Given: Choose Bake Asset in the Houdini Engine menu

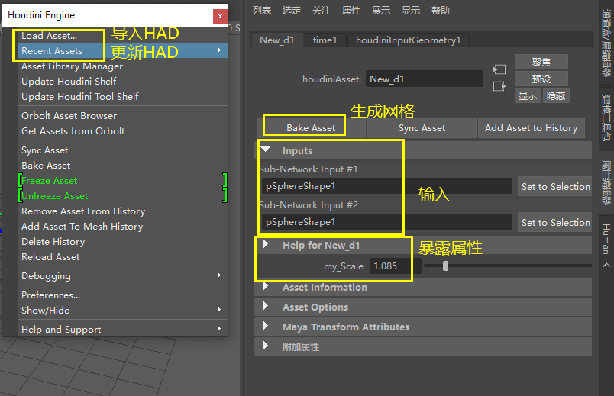Looking at the screenshot, I should (122, 166).
